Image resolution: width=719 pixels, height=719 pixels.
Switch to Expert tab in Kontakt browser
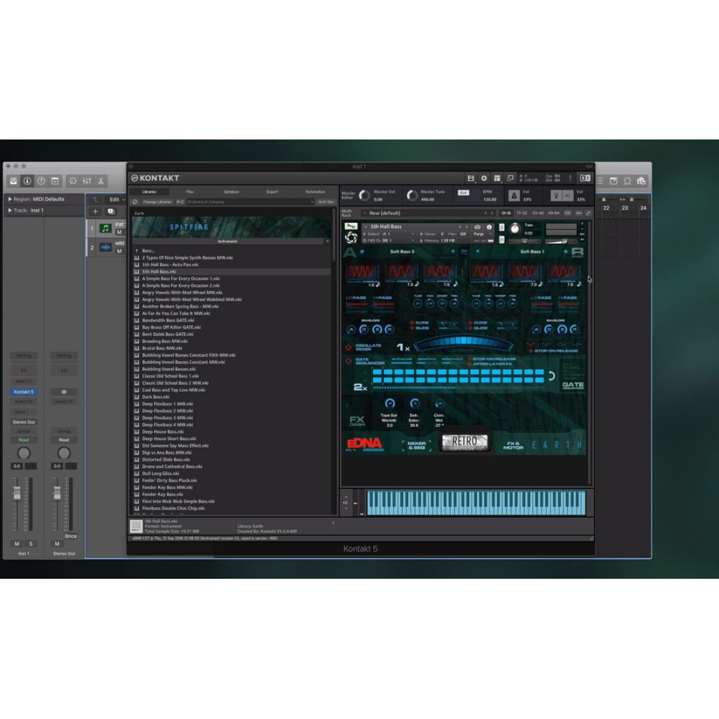click(273, 192)
